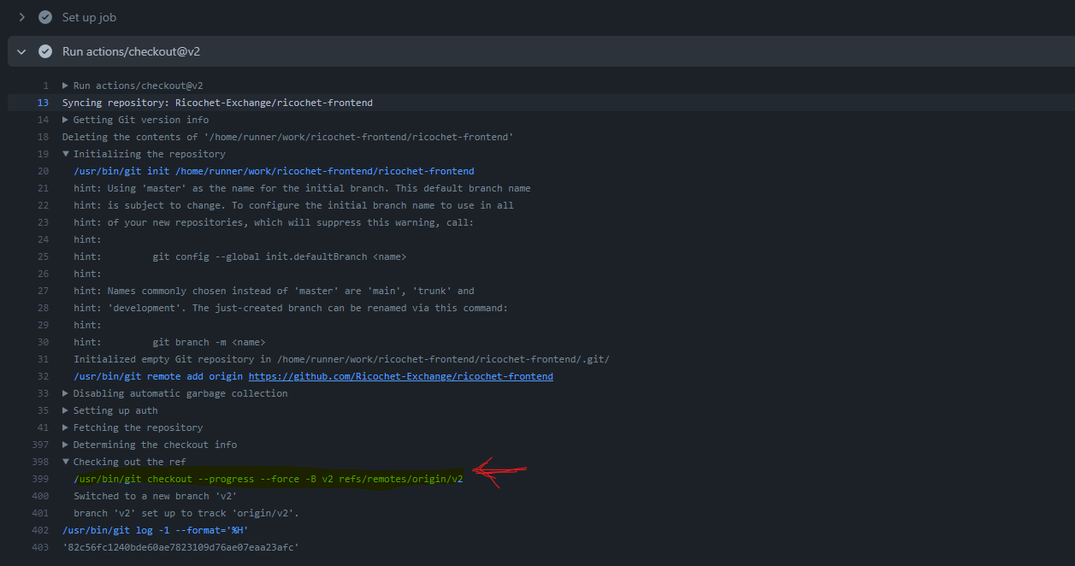
Task: Click log line number 18
Action: [x=43, y=137]
